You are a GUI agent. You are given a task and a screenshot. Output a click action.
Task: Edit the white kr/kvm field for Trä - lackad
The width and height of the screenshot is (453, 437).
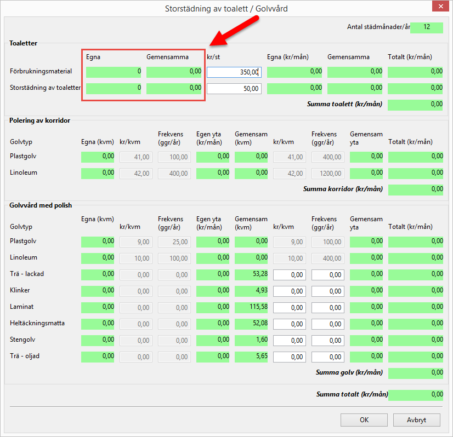click(x=289, y=275)
